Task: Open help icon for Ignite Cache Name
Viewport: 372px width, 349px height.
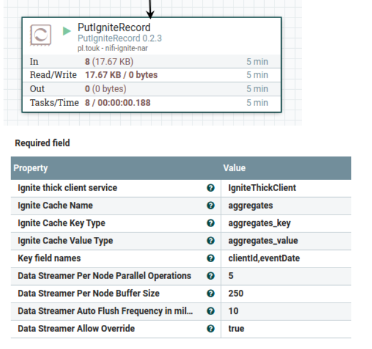Action: point(211,205)
